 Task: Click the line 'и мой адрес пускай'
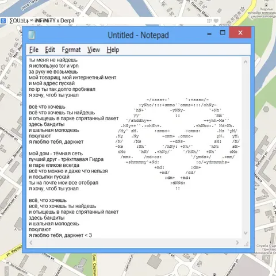tap(52, 83)
